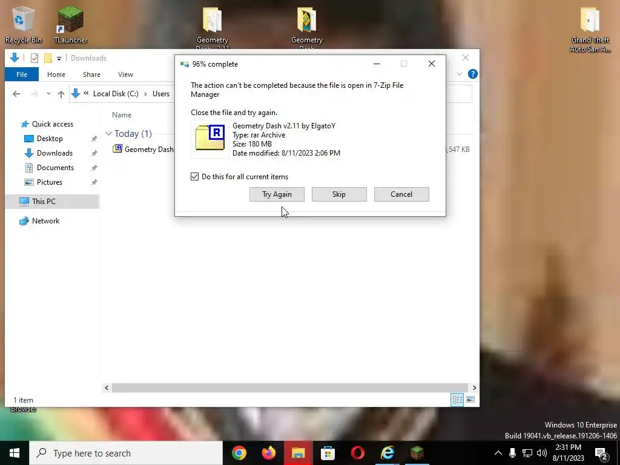
Task: Click the Name column header
Action: [122, 115]
